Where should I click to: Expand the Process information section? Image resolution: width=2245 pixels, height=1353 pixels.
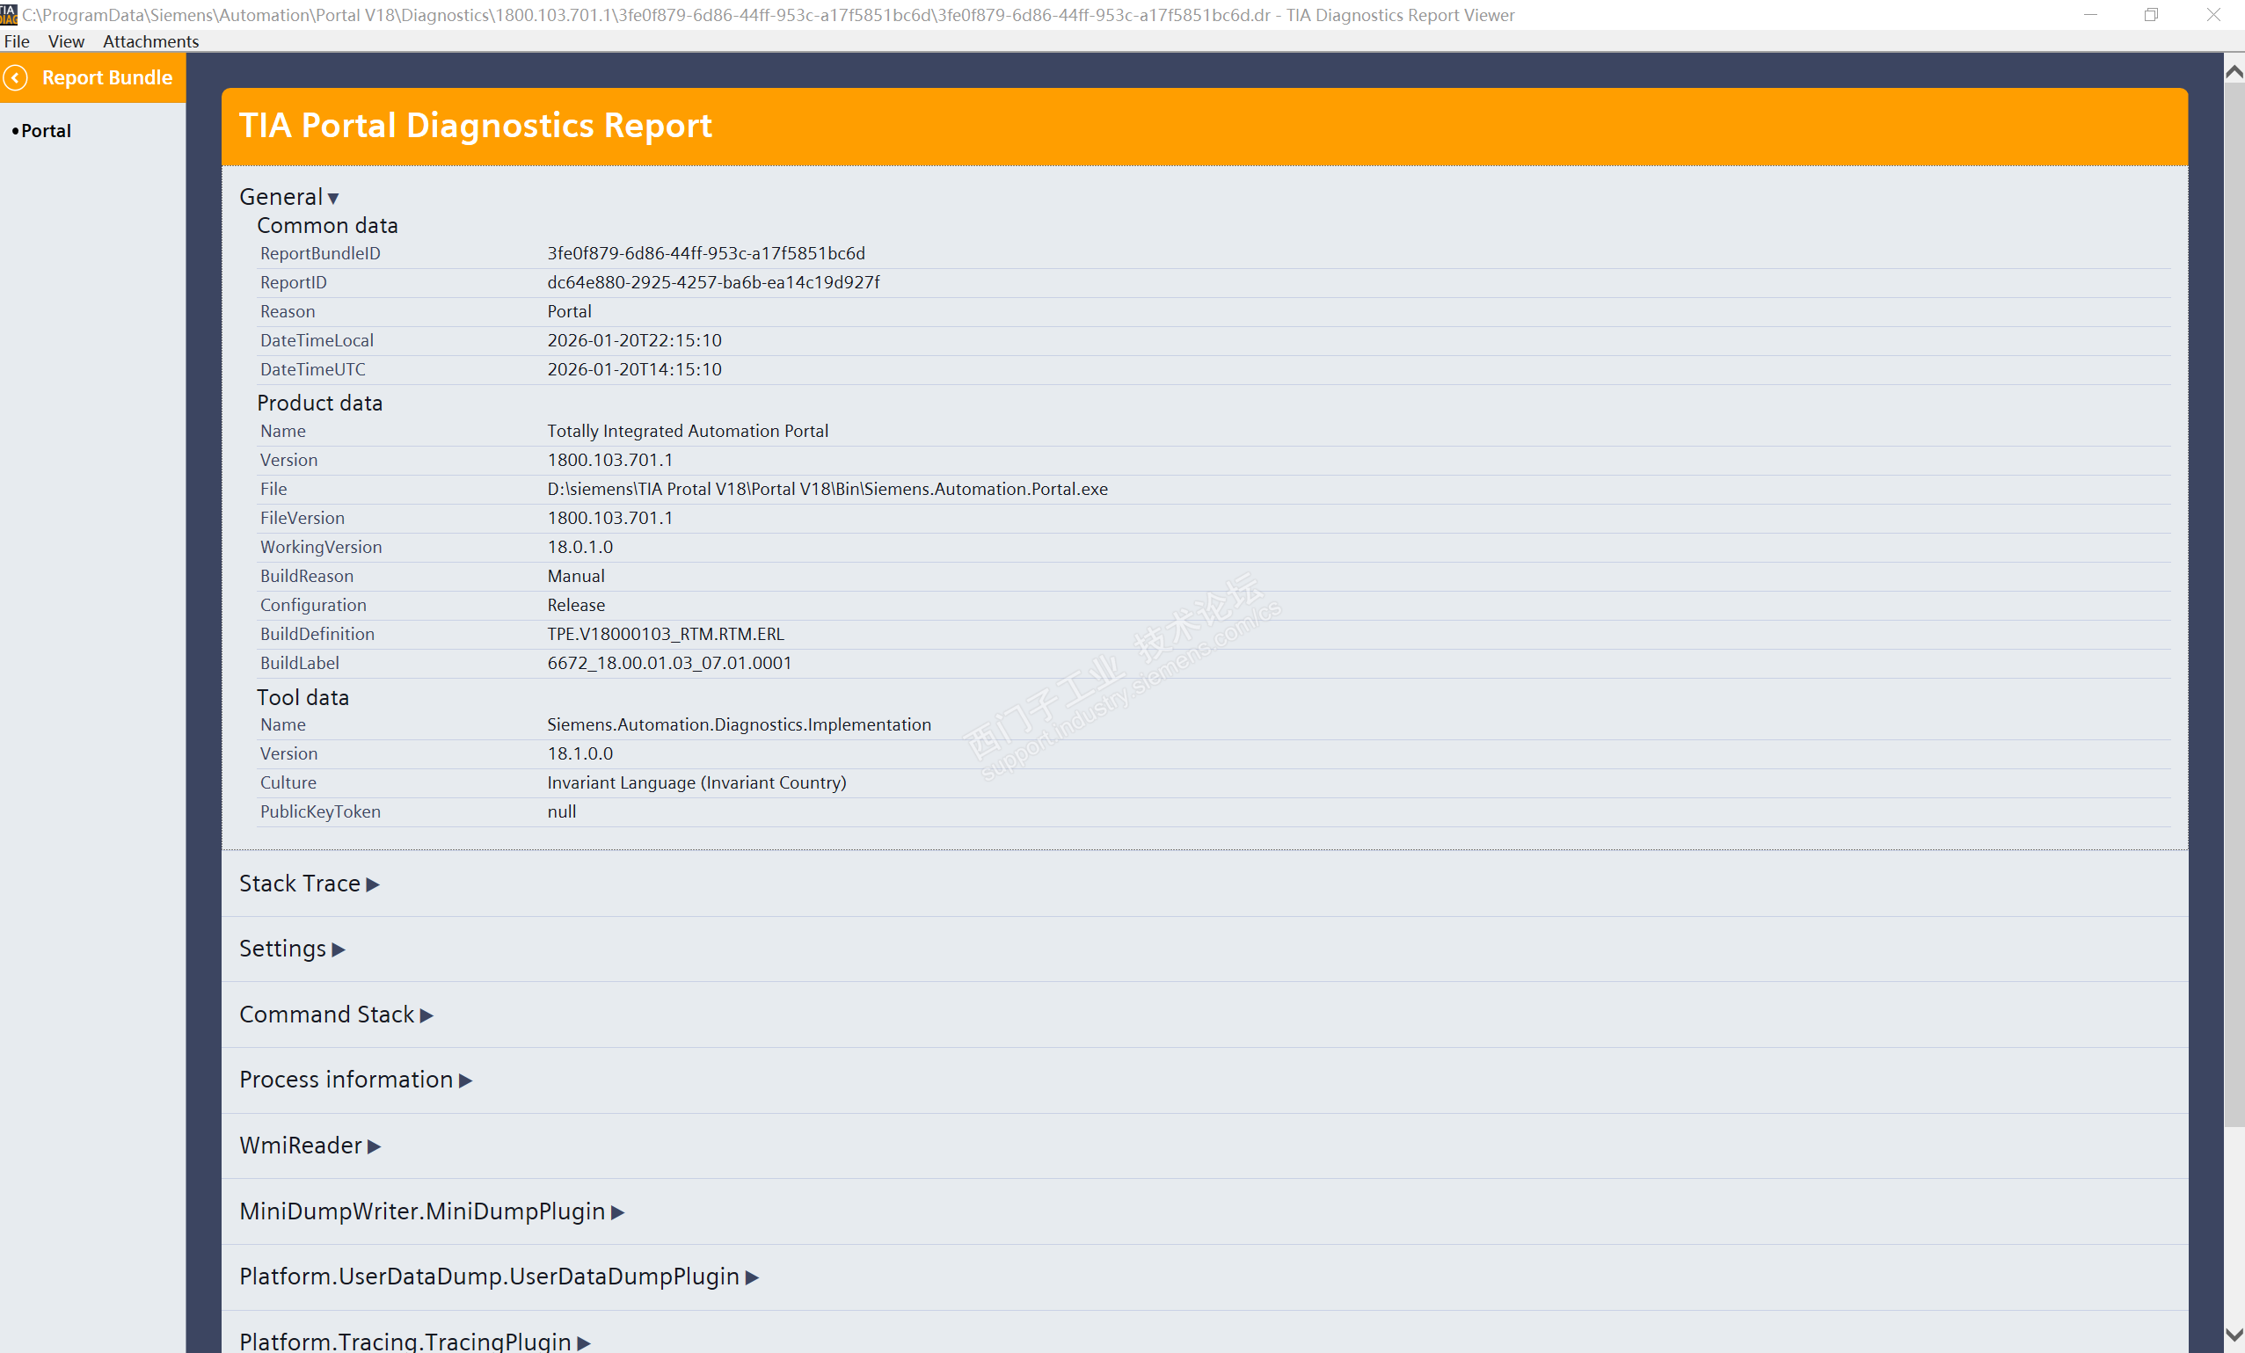tap(354, 1080)
